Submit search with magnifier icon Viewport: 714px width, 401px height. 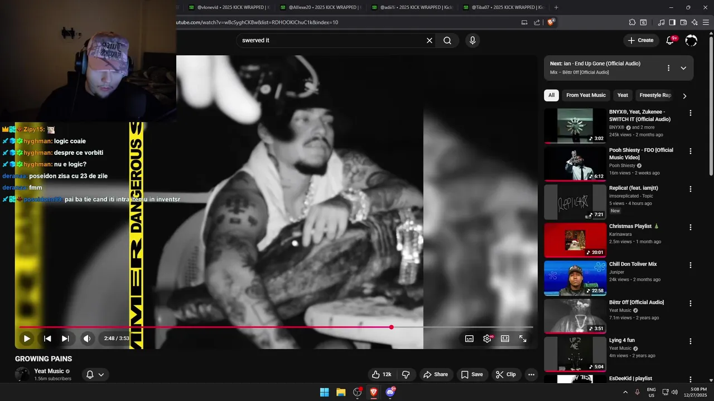point(447,41)
